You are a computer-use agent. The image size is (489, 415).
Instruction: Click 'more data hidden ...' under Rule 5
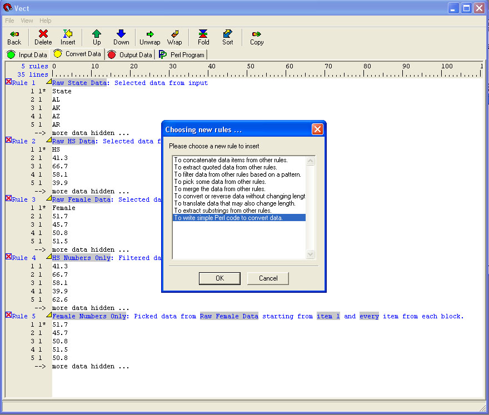[x=91, y=366]
